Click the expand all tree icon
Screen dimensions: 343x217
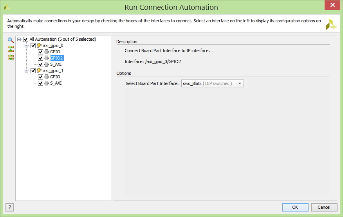click(x=11, y=57)
